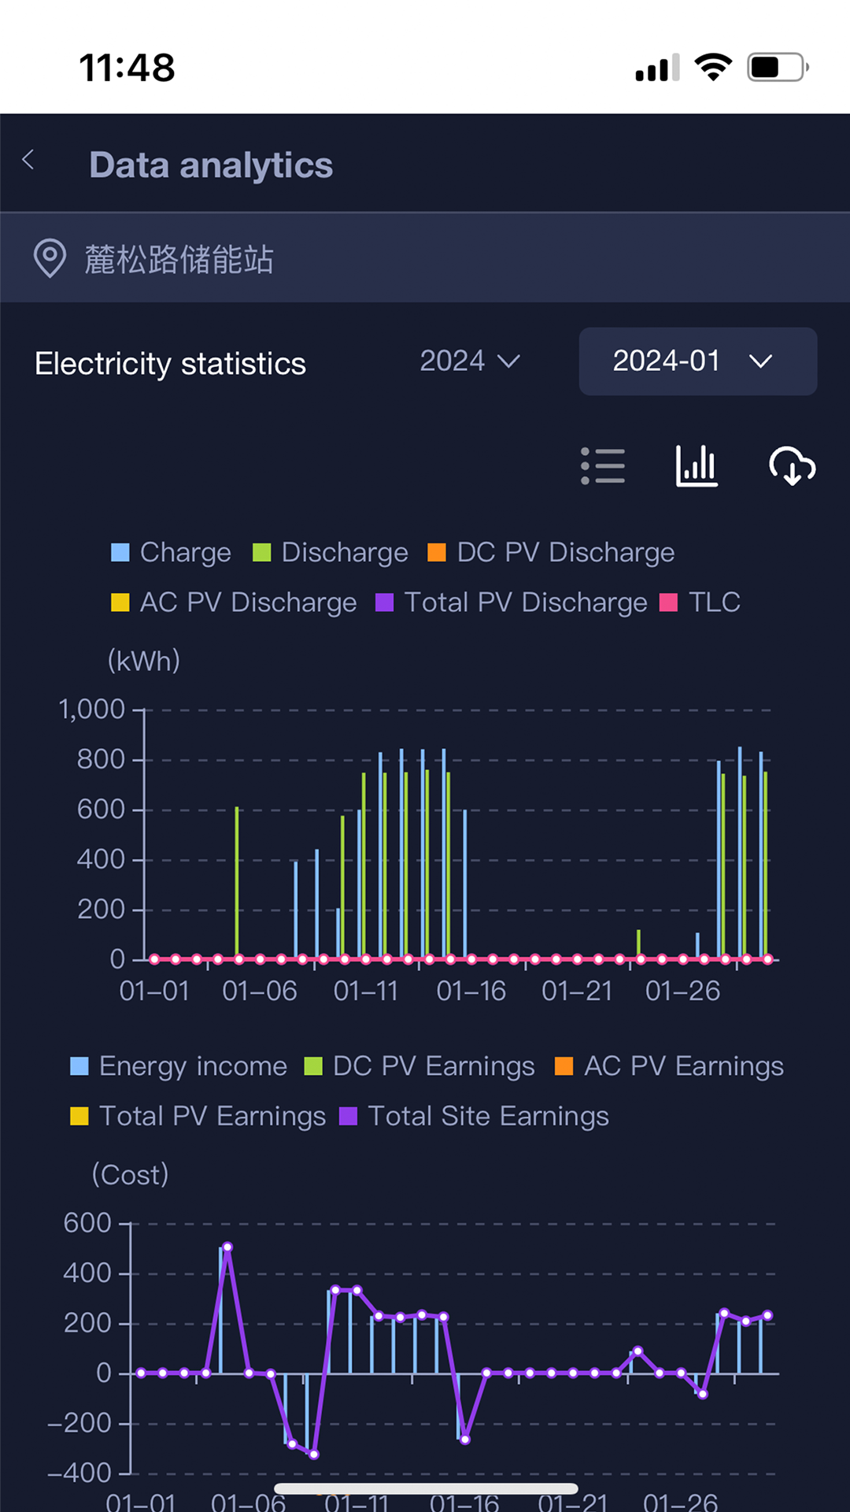This screenshot has width=850, height=1512.
Task: Hide the TLC series in legend
Action: coord(700,602)
